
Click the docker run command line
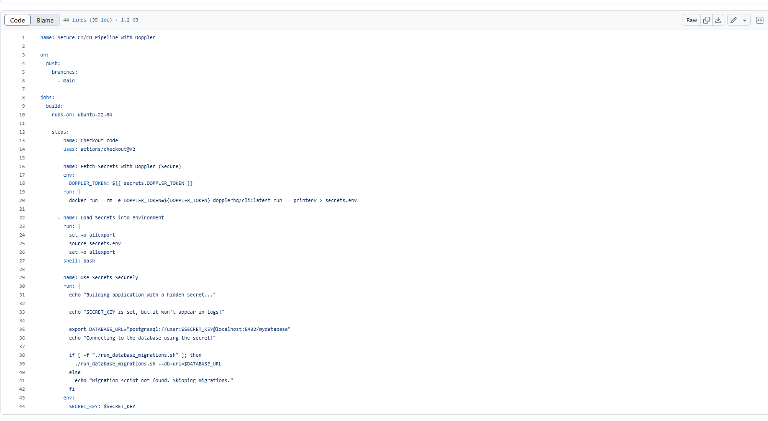pos(213,201)
